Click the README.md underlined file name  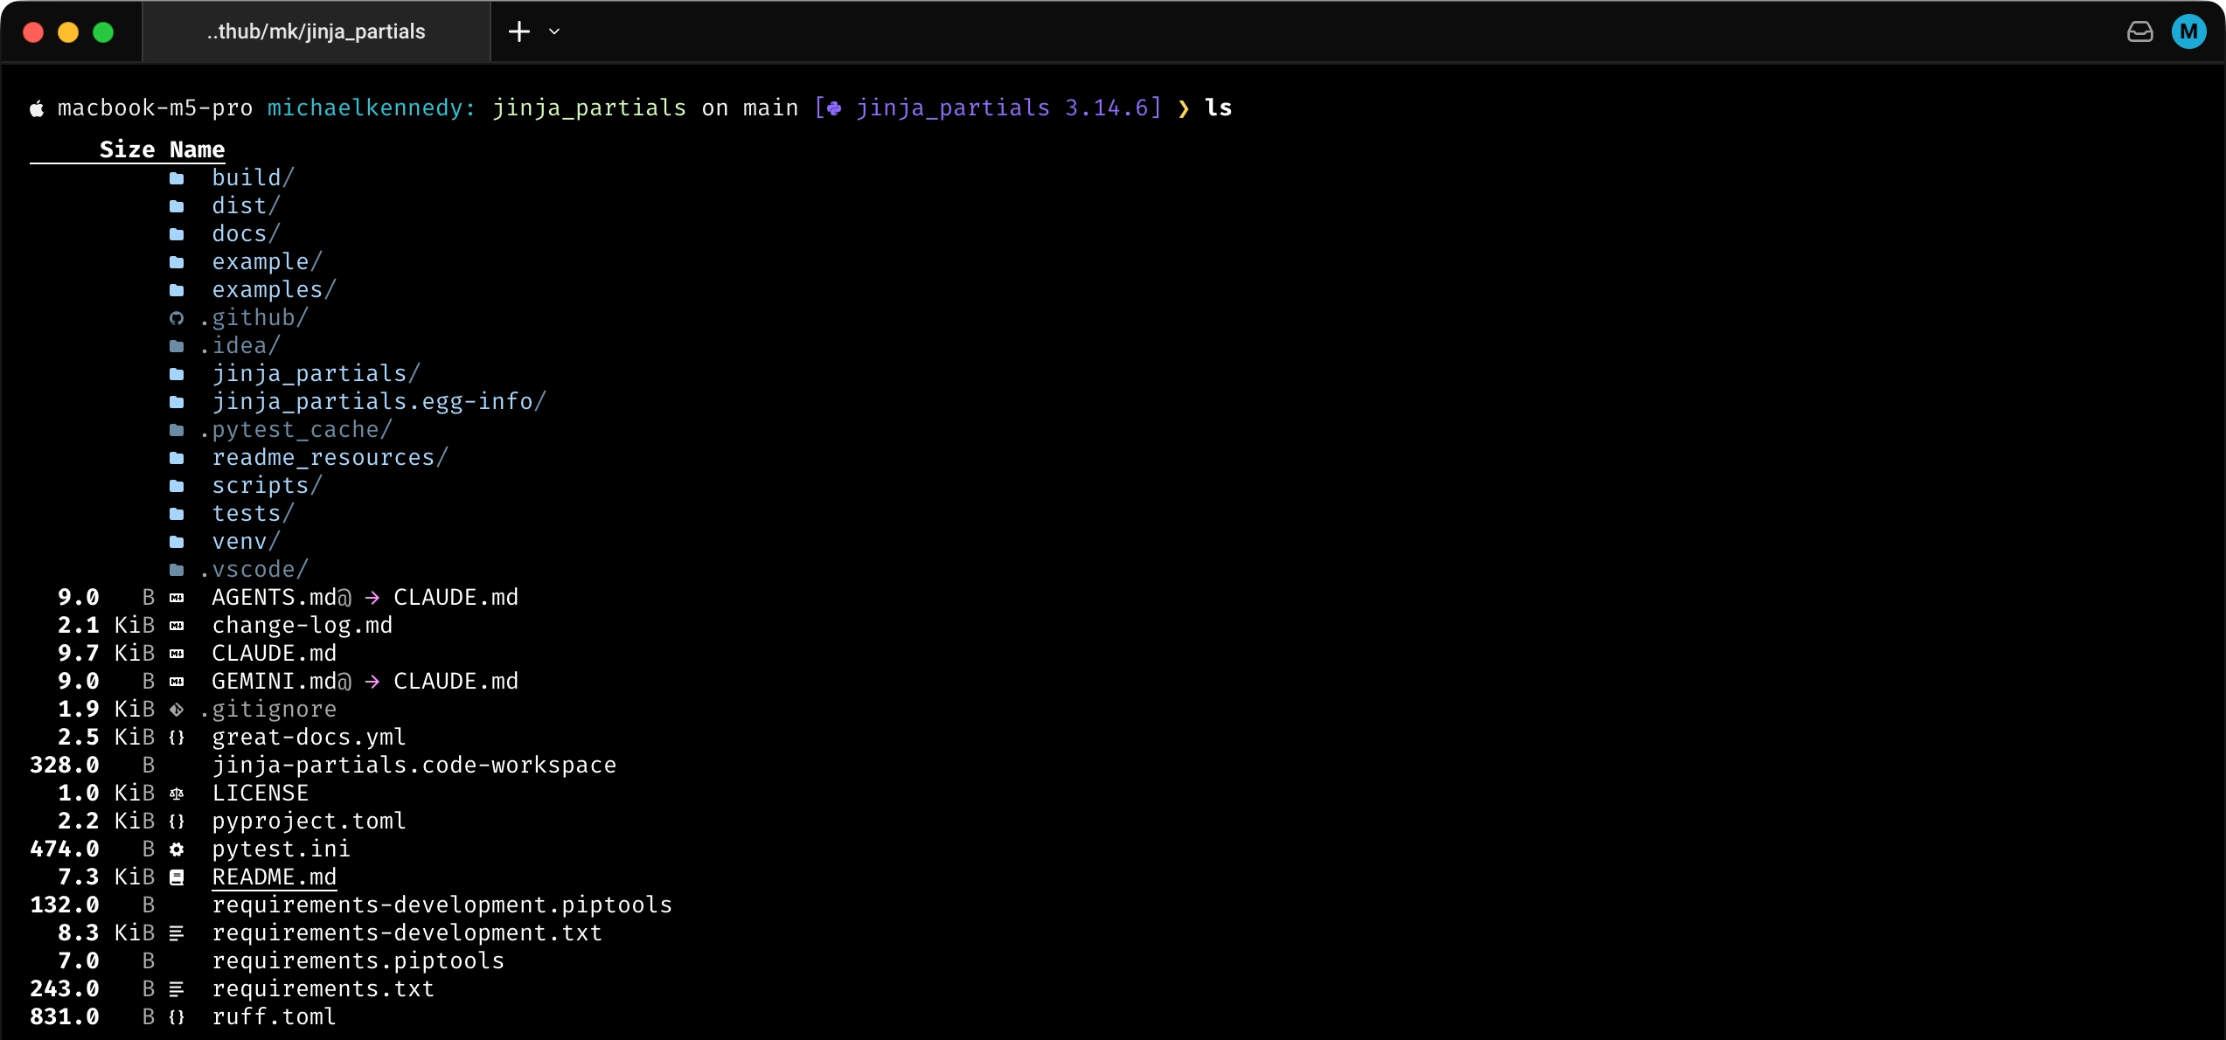click(x=275, y=877)
